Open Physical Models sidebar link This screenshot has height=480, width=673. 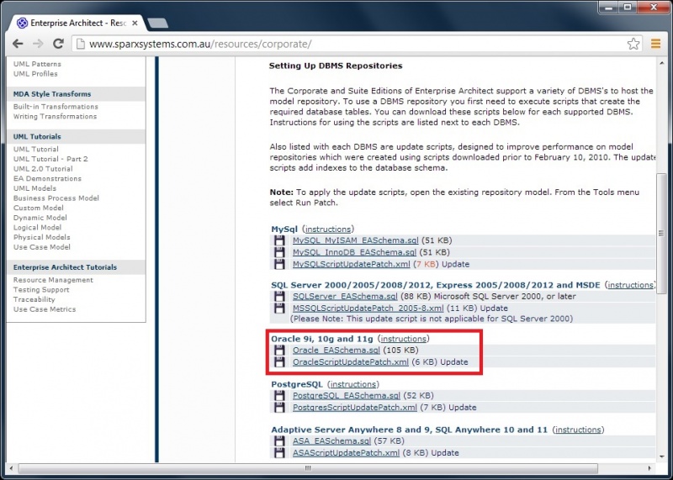[41, 237]
